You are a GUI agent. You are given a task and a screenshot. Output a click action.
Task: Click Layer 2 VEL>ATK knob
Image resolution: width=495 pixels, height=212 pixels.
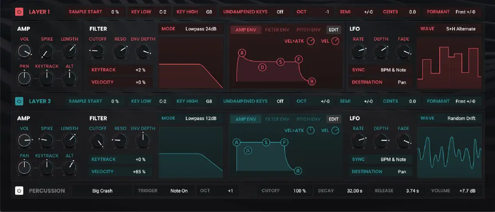310,131
